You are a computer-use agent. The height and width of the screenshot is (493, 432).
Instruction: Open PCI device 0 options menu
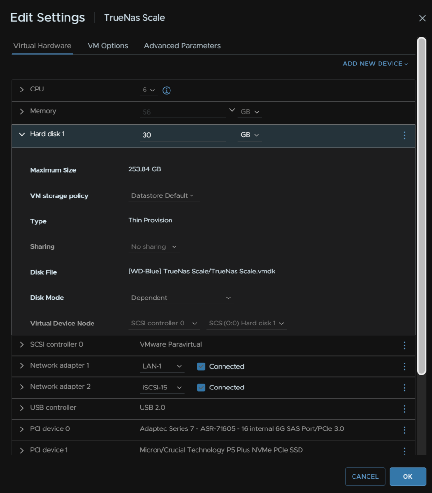(x=404, y=430)
